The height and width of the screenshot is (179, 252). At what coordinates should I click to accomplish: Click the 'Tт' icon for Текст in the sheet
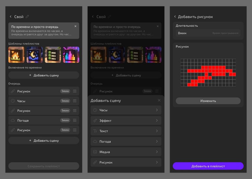click(x=95, y=131)
